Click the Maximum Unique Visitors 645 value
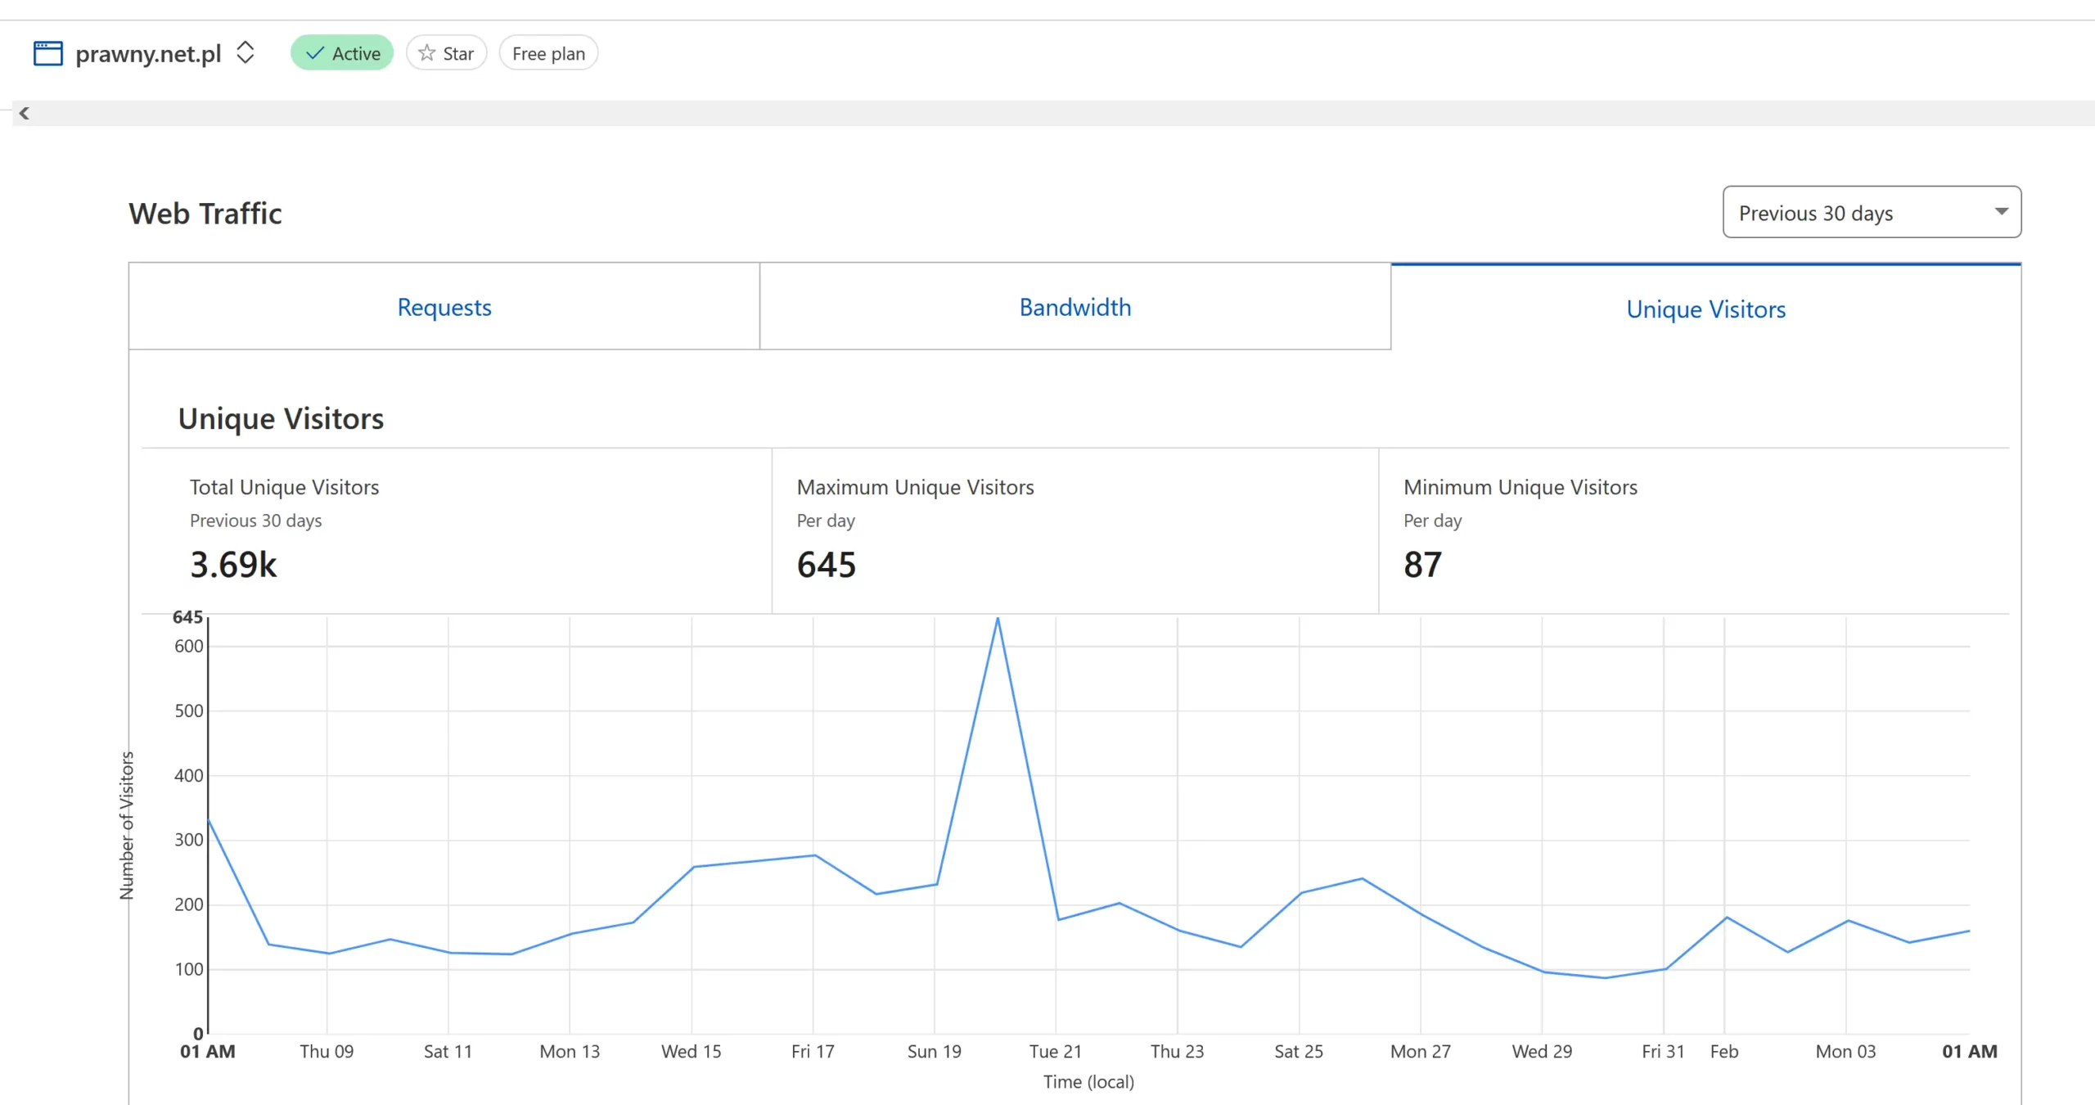The height and width of the screenshot is (1105, 2095). click(x=826, y=565)
